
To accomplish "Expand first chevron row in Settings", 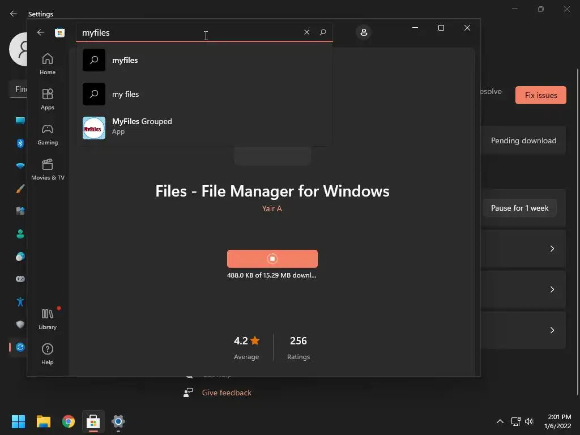I will 552,249.
